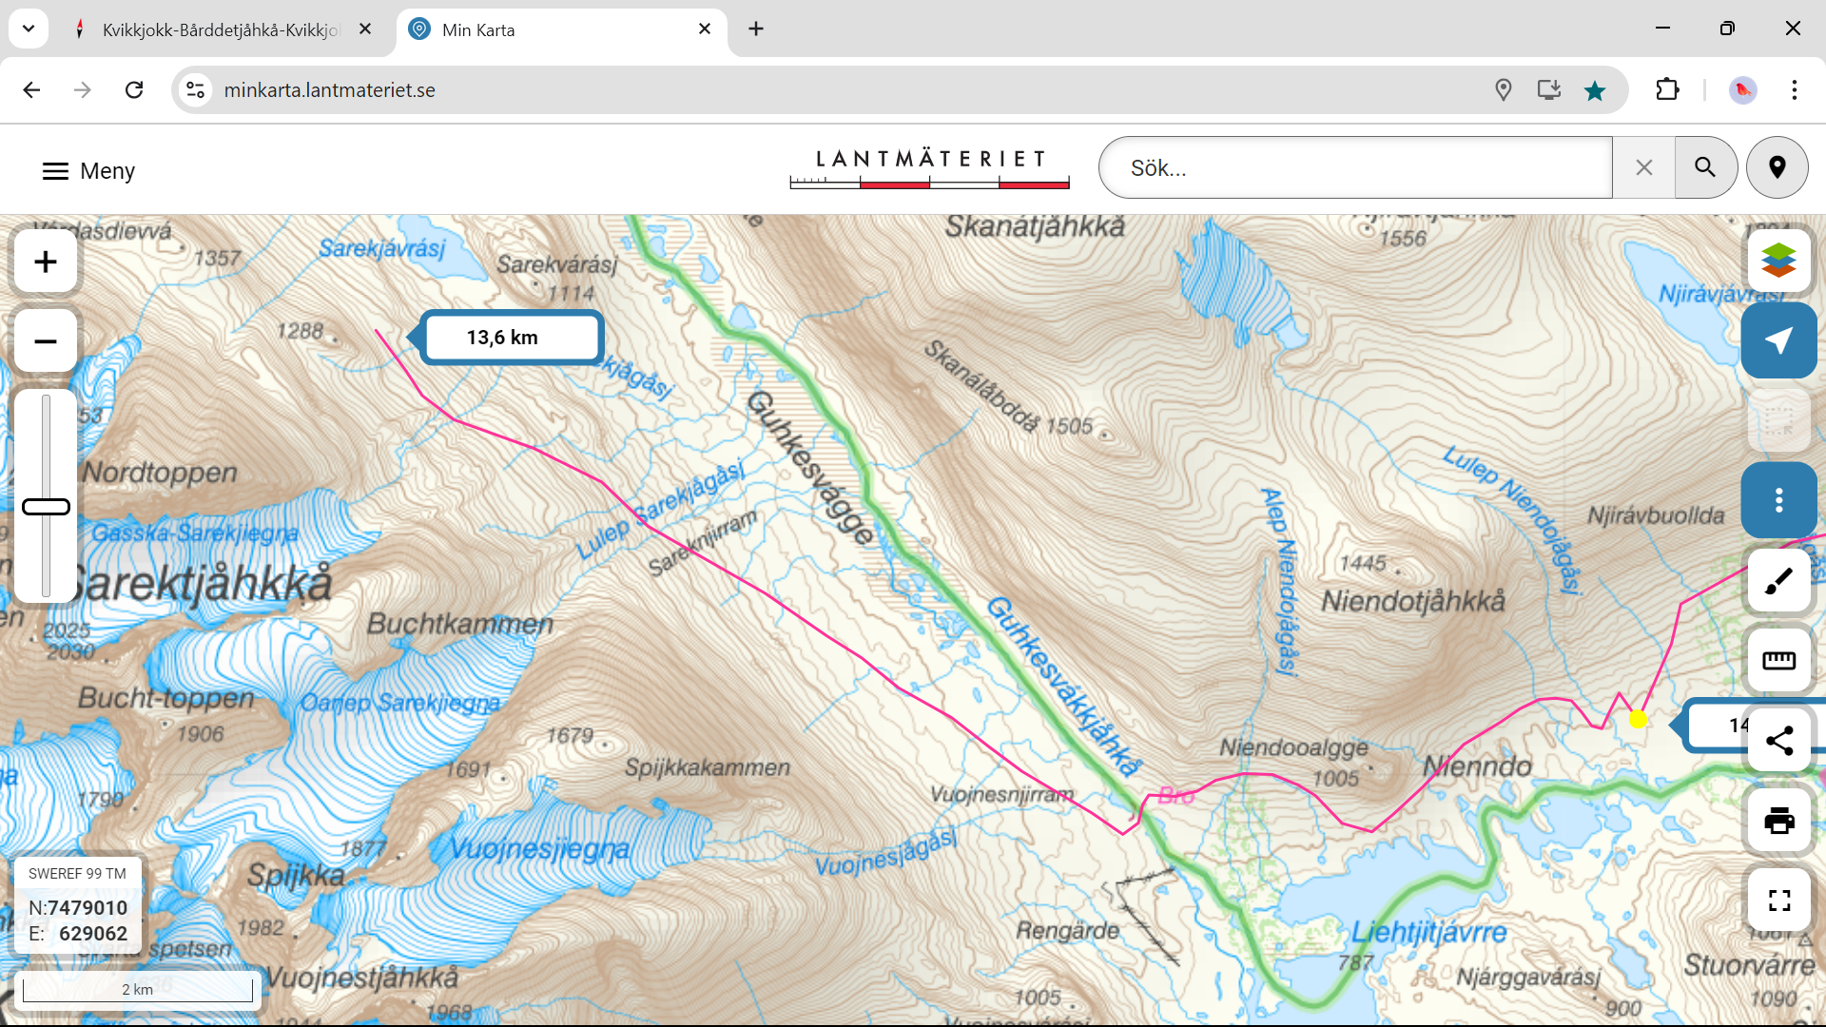1826x1027 pixels.
Task: Zoom out with the minus button
Action: pyautogui.click(x=46, y=341)
